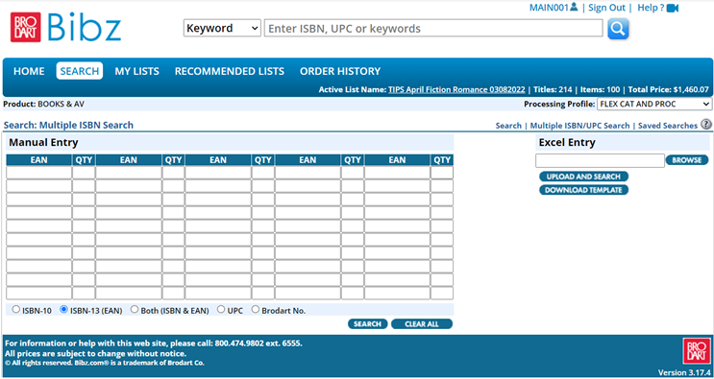714x379 pixels.
Task: Click the Brodart Bibz logo
Action: point(66,27)
